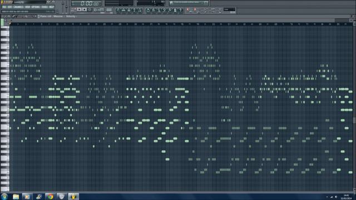Open the Mixer shortcut icon

[140, 10]
